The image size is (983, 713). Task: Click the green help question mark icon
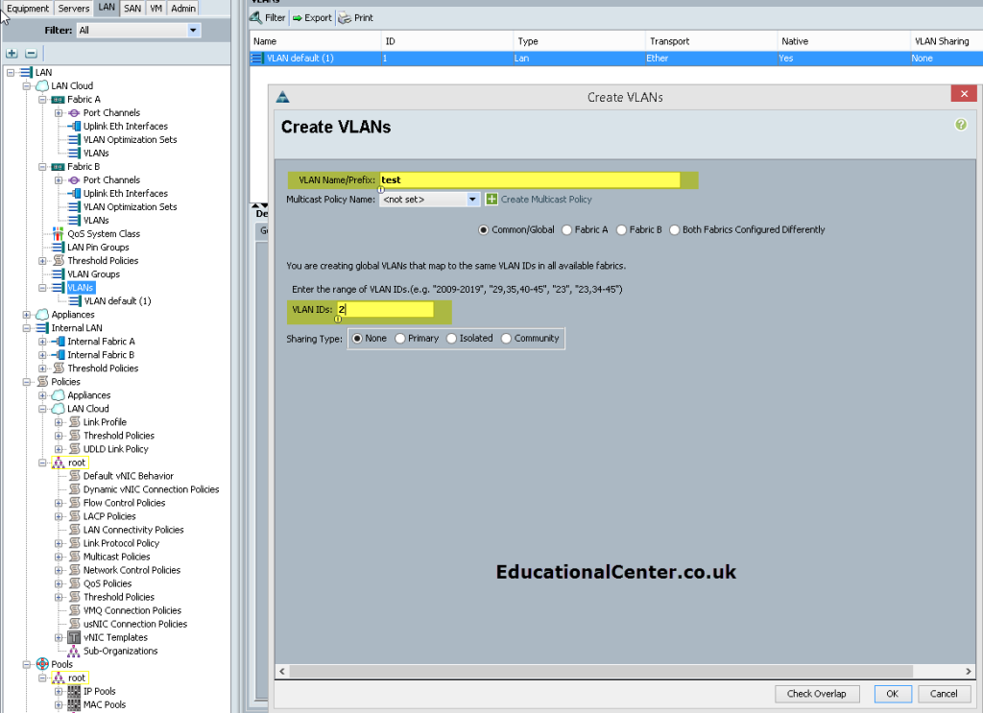pyautogui.click(x=960, y=124)
